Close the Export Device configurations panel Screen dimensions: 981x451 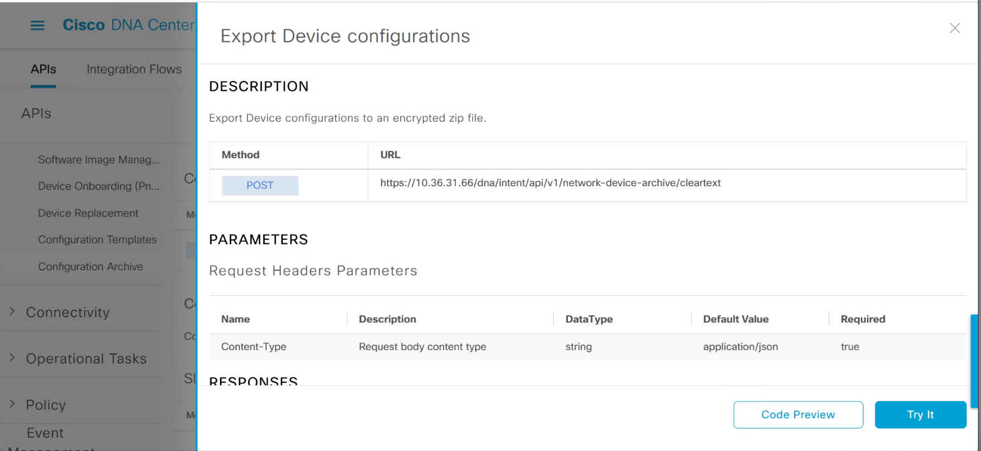[955, 28]
